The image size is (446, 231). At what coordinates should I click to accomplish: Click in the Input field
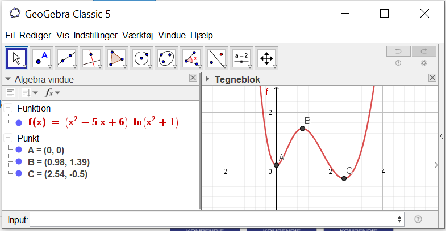point(217,219)
